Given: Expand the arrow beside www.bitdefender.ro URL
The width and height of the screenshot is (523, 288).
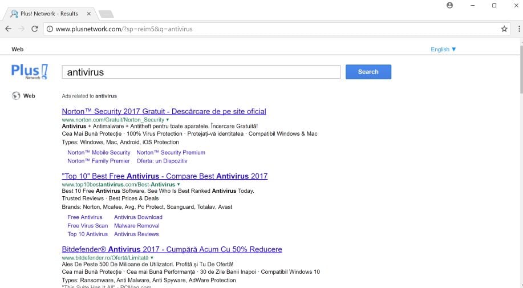Looking at the screenshot, I should (x=152, y=258).
